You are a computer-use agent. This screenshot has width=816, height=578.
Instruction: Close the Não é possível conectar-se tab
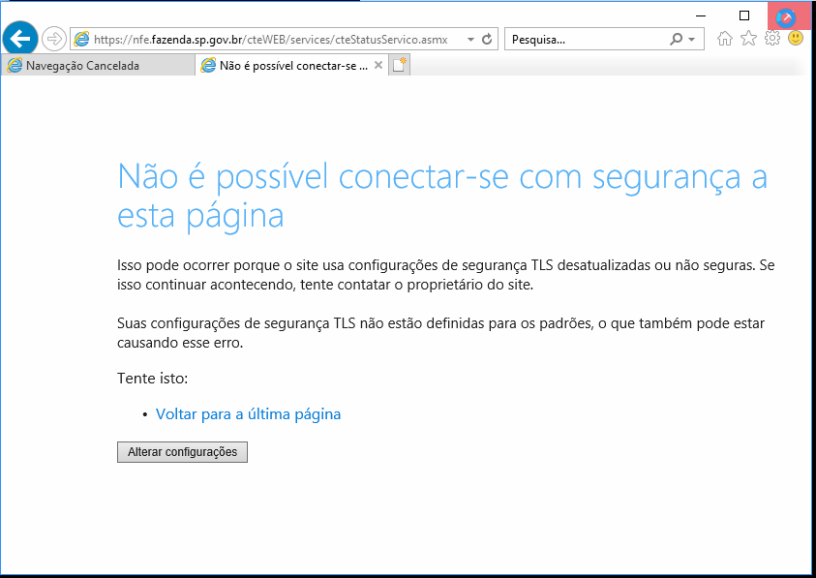click(x=378, y=65)
